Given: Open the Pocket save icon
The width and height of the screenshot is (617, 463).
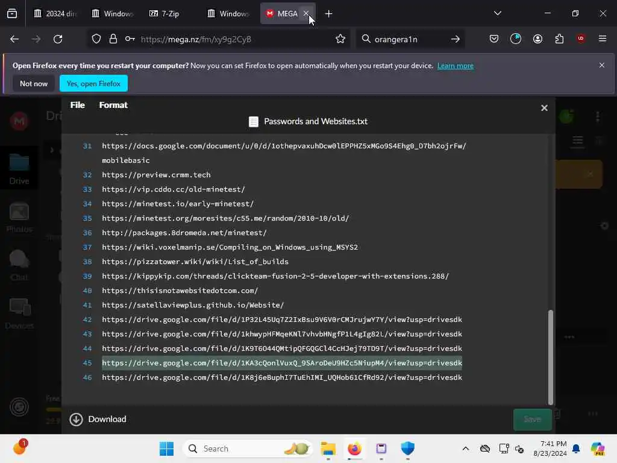Looking at the screenshot, I should pos(494,39).
